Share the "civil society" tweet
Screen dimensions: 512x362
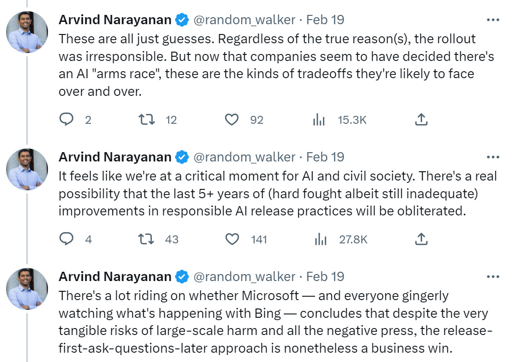[421, 239]
